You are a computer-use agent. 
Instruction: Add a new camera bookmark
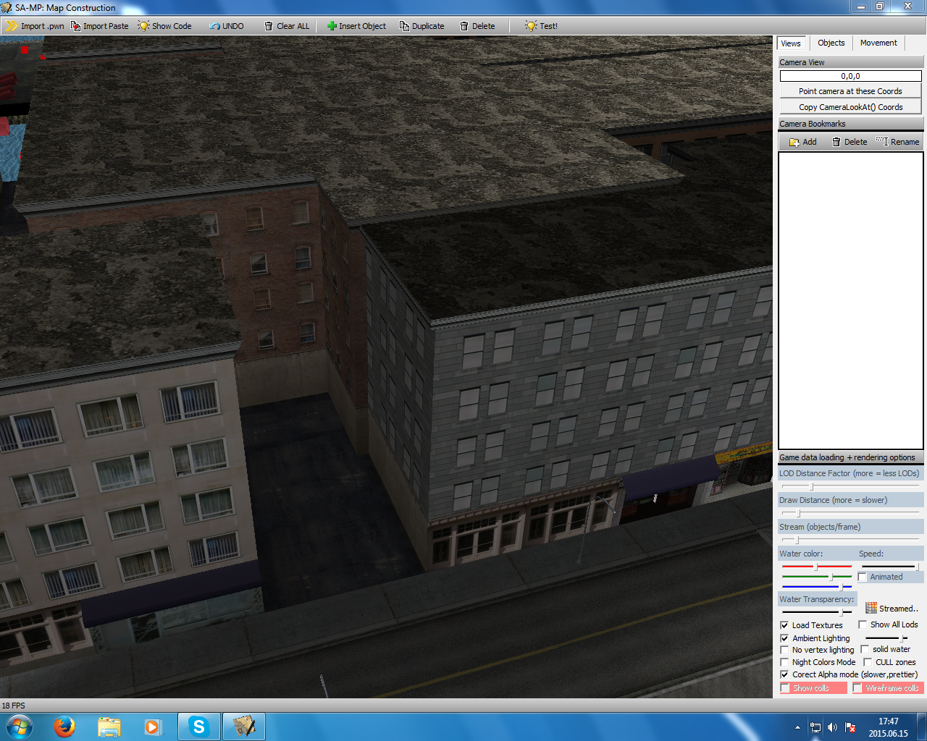(802, 142)
